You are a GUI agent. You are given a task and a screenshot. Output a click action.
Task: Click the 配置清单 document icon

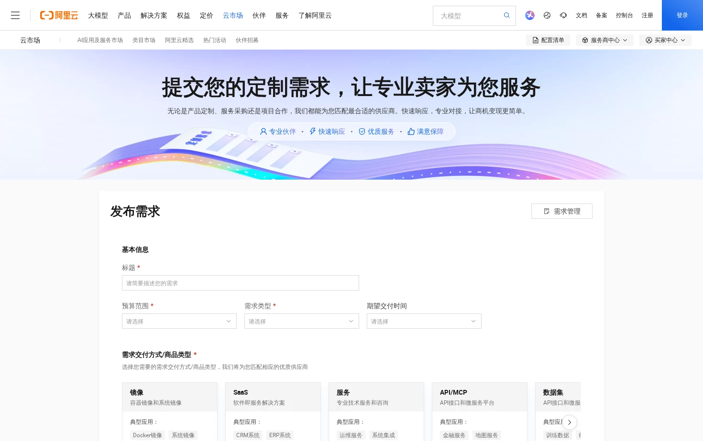coord(536,40)
